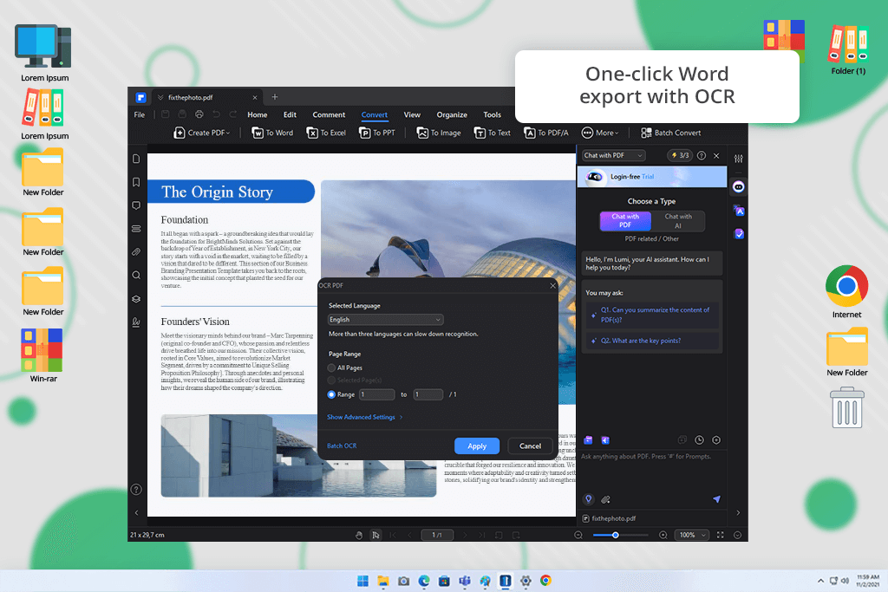Open the AI translate icon on right
This screenshot has width=888, height=592.
[x=739, y=211]
